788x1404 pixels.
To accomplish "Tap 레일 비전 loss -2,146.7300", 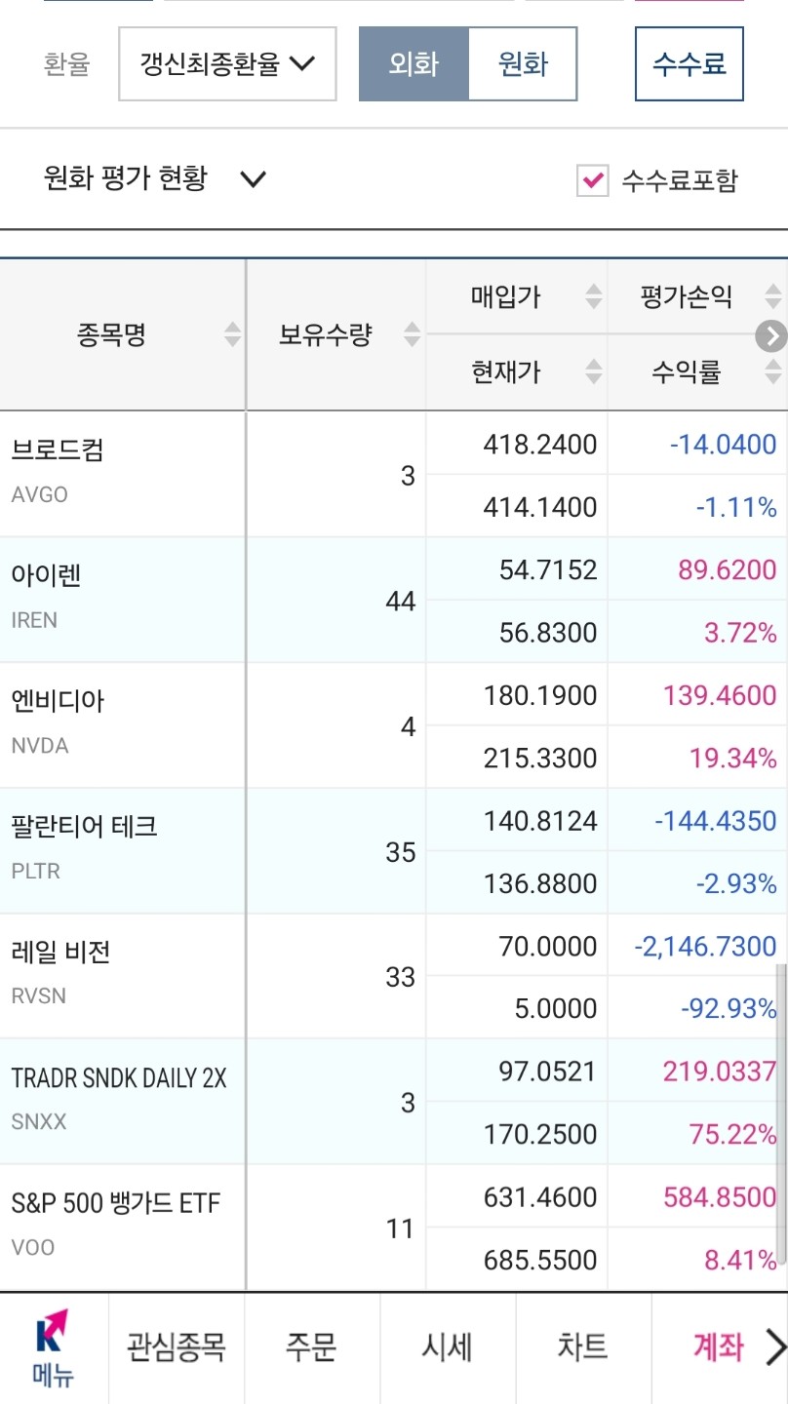I will 705,947.
